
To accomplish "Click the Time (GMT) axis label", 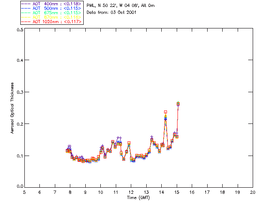I will click(138, 198).
